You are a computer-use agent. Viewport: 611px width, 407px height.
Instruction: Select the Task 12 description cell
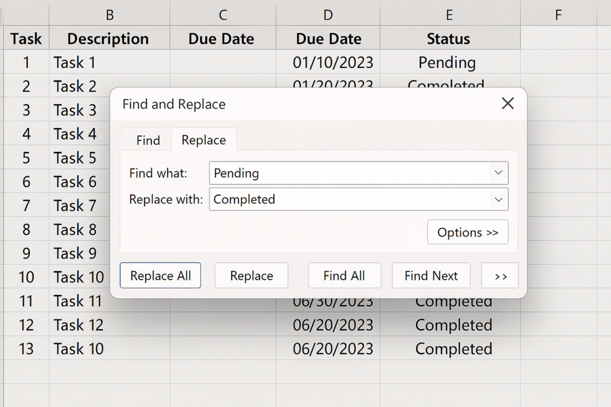tap(109, 325)
